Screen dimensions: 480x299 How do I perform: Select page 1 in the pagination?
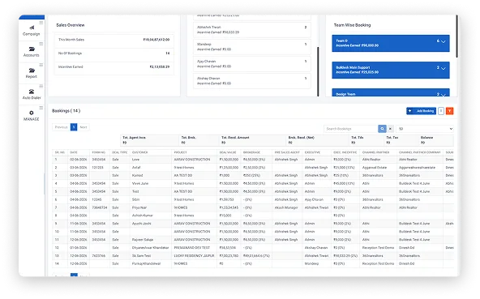pos(74,127)
